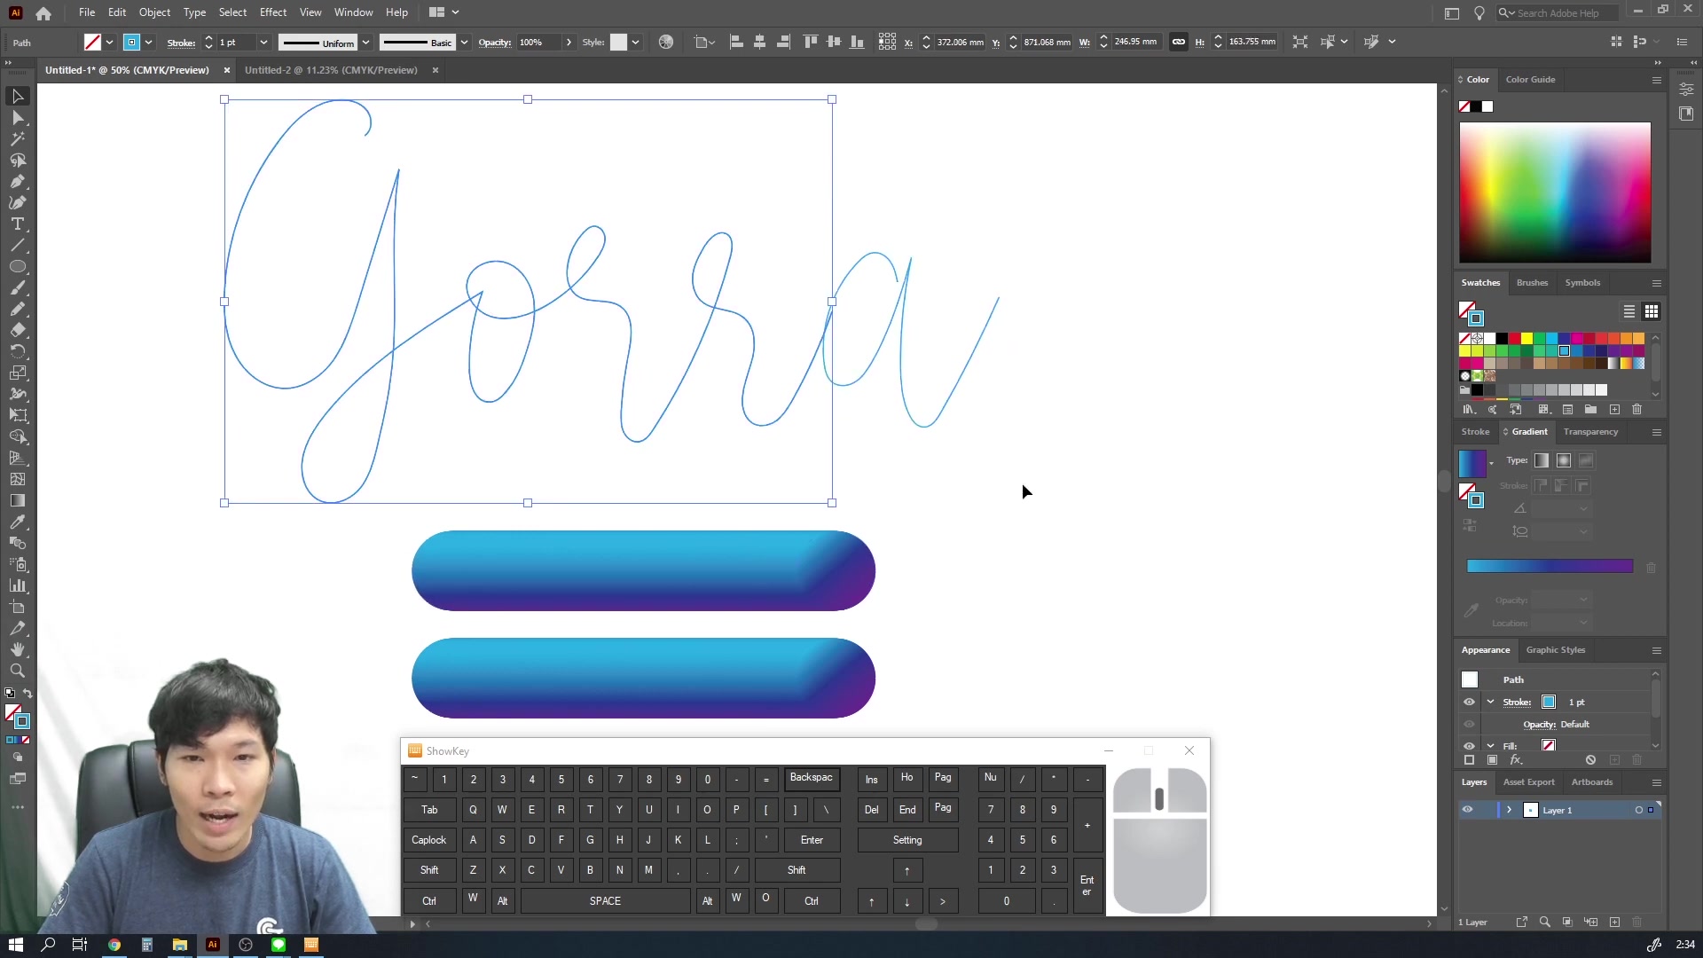Click Horizontal Align Center icon
Screen dimensions: 1703x958
tap(760, 42)
